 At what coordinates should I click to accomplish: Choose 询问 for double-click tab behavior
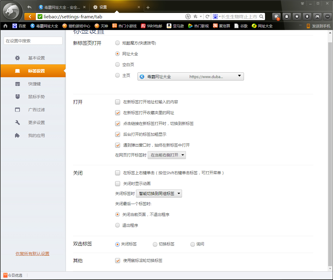(x=192, y=244)
